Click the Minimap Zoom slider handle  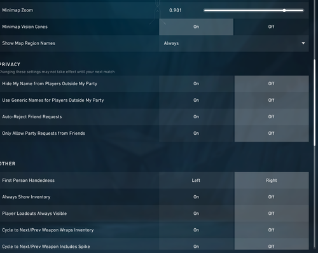284,10
